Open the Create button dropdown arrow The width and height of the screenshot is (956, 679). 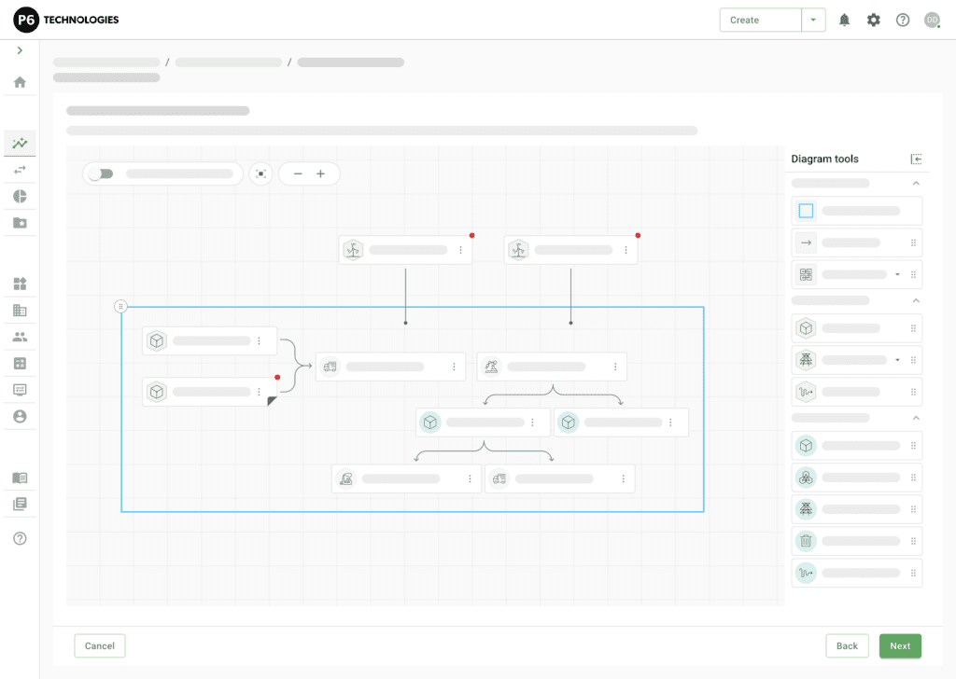pyautogui.click(x=811, y=19)
